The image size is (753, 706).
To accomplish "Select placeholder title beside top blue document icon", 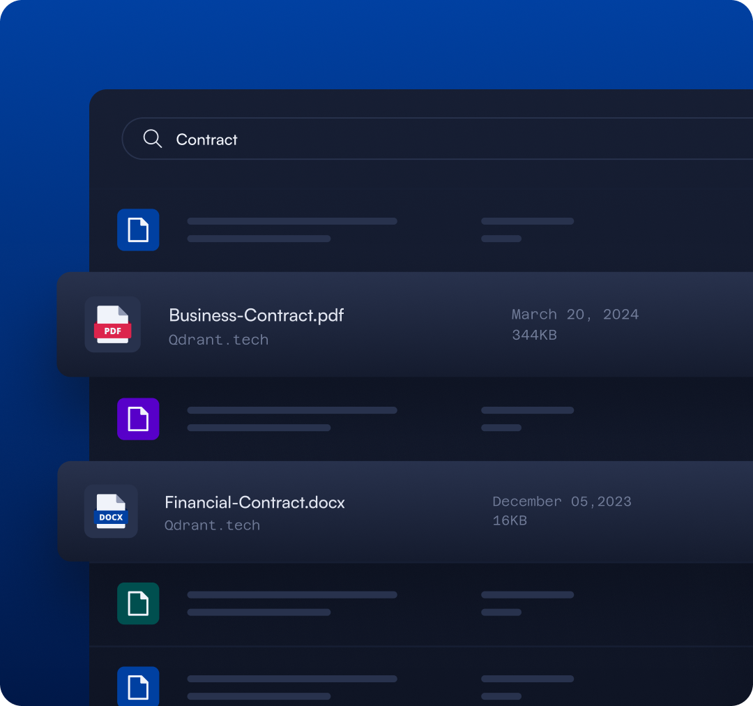I will (x=291, y=221).
